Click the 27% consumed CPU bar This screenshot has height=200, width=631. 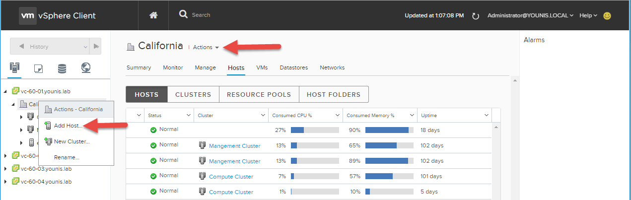point(315,130)
